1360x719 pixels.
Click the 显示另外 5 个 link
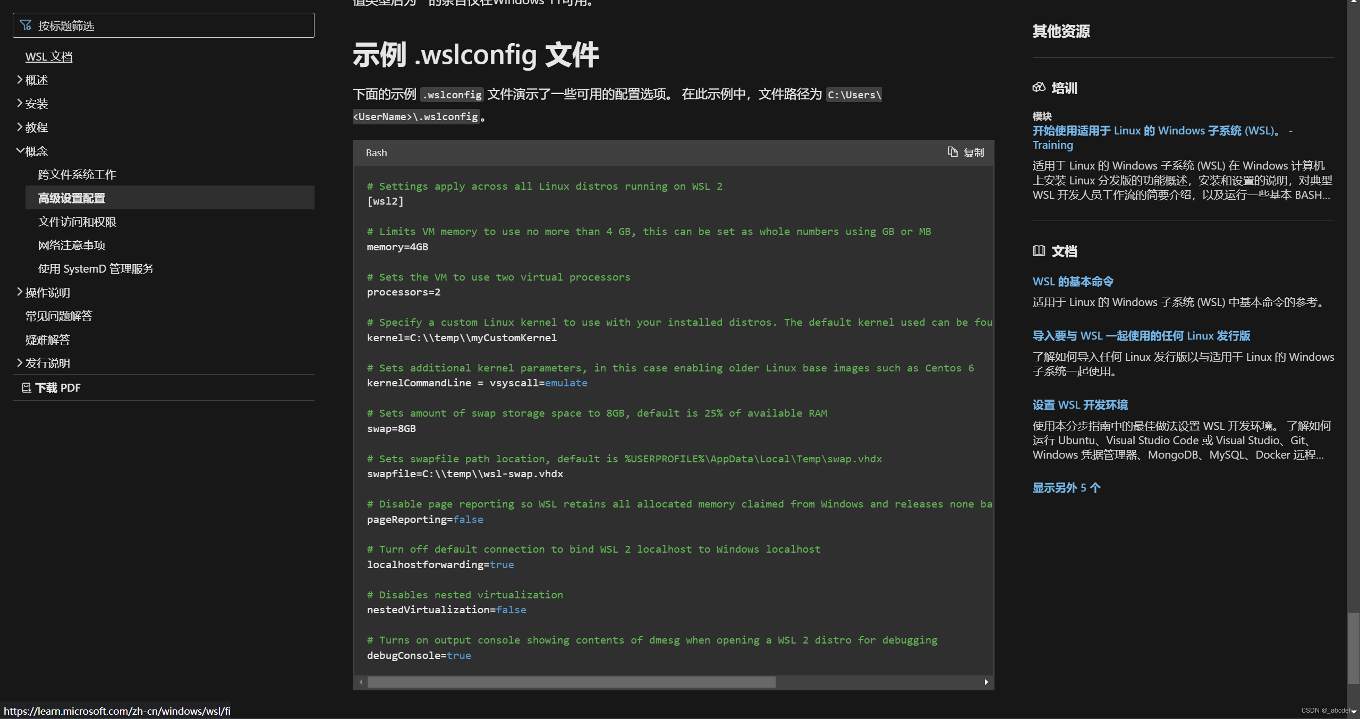[x=1065, y=487]
